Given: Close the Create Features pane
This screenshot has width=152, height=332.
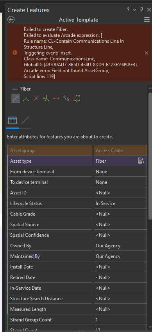Looking at the screenshot, I should pos(148,10).
